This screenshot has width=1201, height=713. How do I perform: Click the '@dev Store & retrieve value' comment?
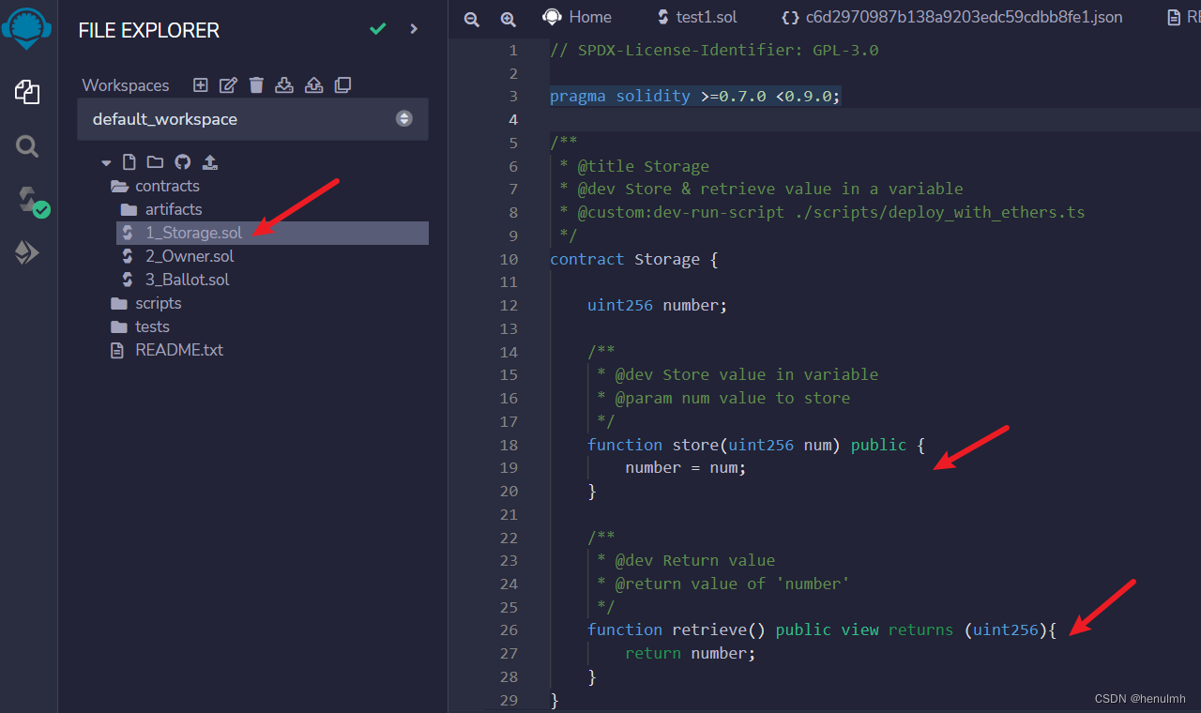tap(761, 189)
